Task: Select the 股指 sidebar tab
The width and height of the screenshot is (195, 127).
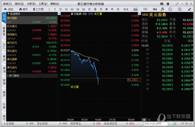Action: (x=4, y=82)
